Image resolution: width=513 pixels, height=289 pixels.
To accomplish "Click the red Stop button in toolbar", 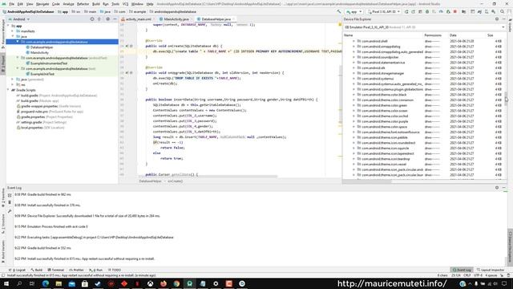I will pyautogui.click(x=455, y=11).
